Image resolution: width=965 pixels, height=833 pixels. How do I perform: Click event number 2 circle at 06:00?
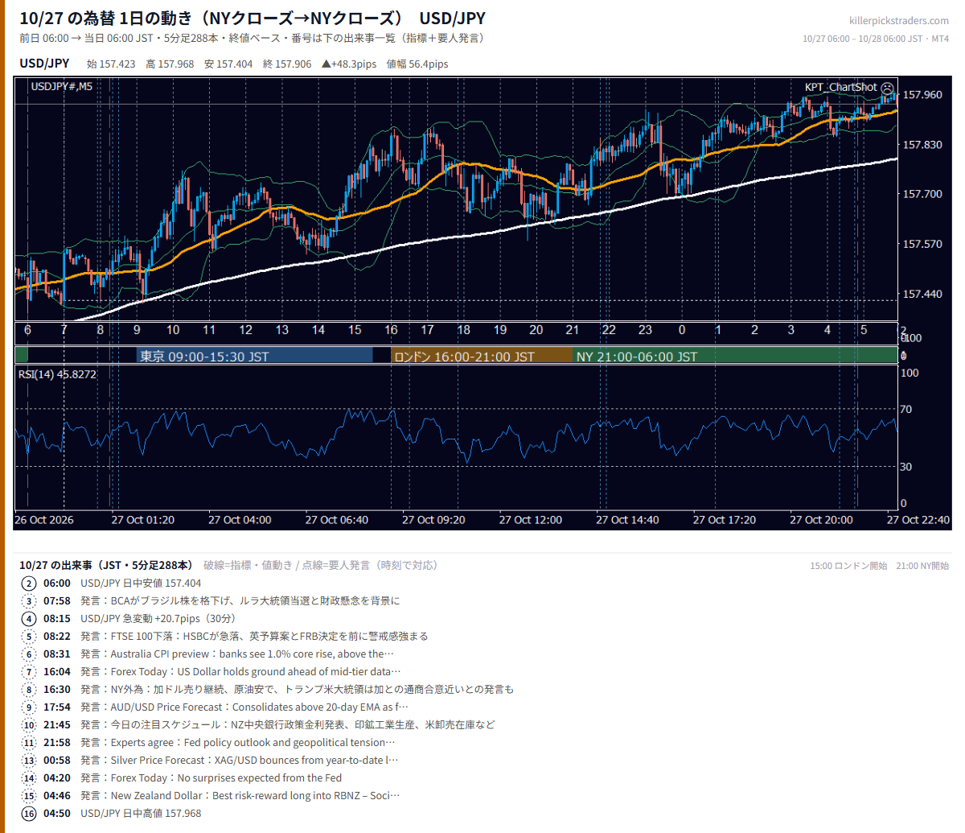pos(29,584)
